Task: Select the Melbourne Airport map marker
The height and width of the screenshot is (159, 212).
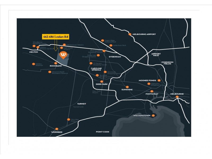Action: point(130,34)
